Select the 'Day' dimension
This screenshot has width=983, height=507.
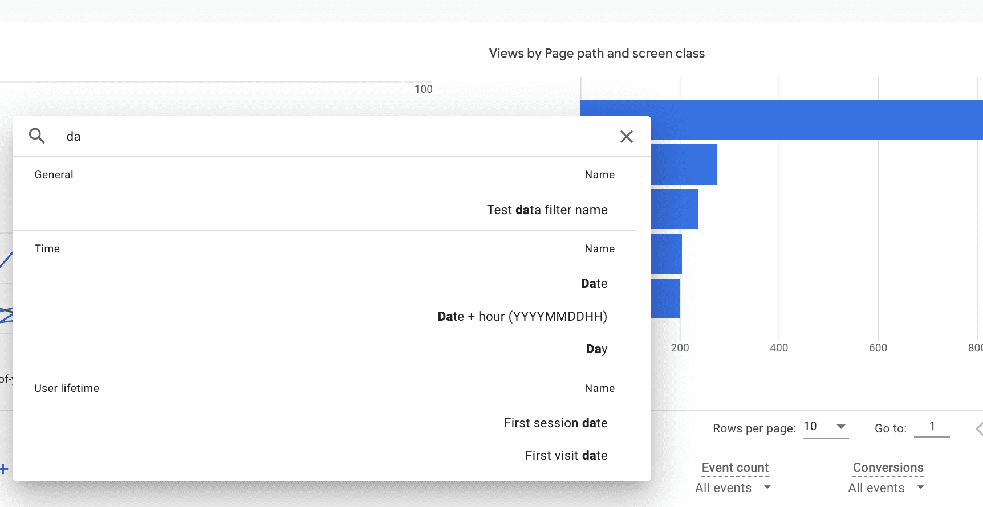coord(596,349)
